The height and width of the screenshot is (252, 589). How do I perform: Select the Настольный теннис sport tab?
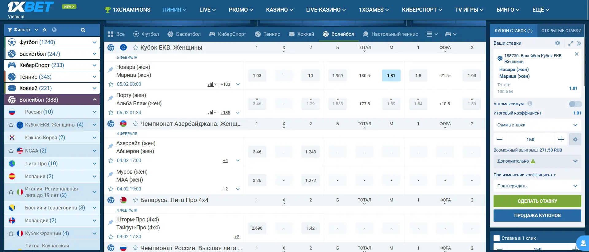tap(390, 34)
